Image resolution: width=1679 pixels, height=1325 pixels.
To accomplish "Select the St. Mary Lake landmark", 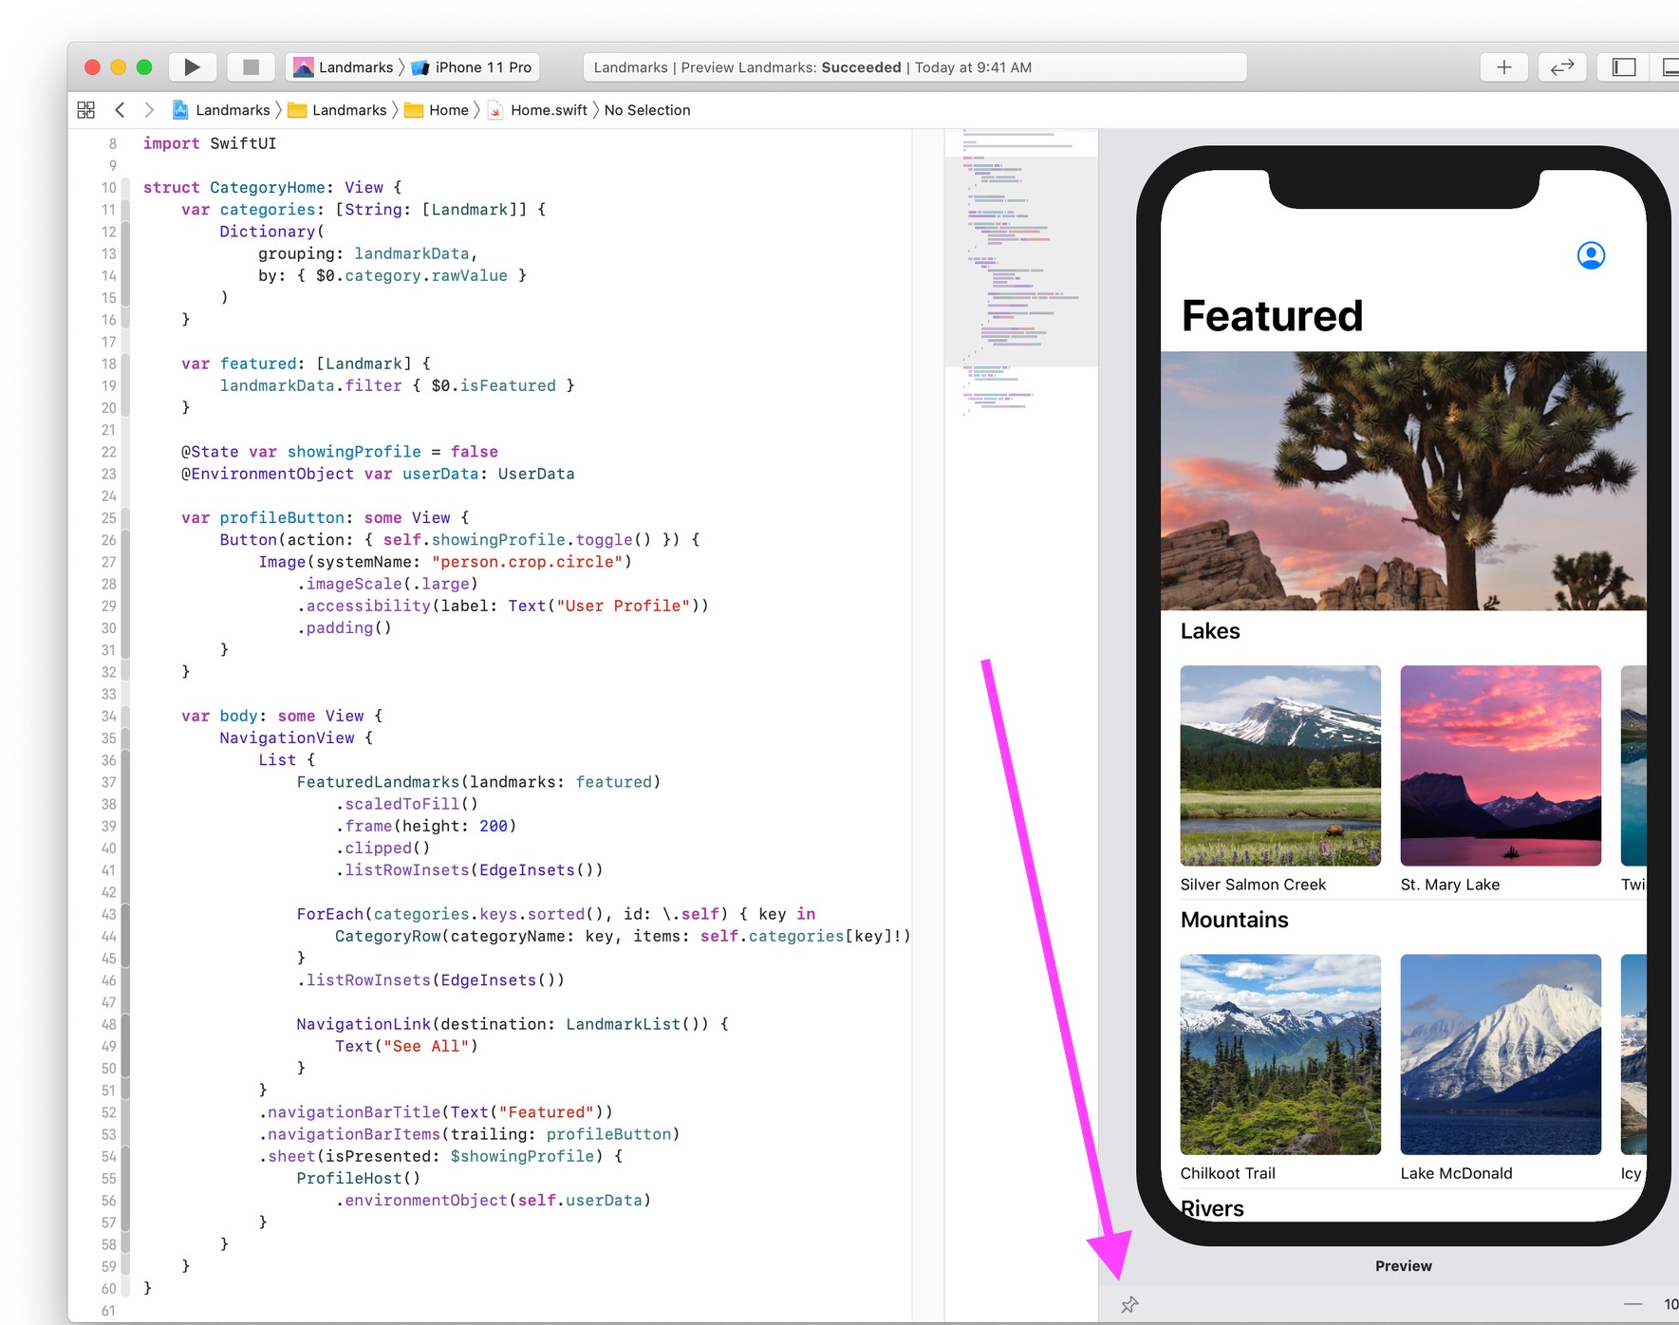I will (1500, 766).
